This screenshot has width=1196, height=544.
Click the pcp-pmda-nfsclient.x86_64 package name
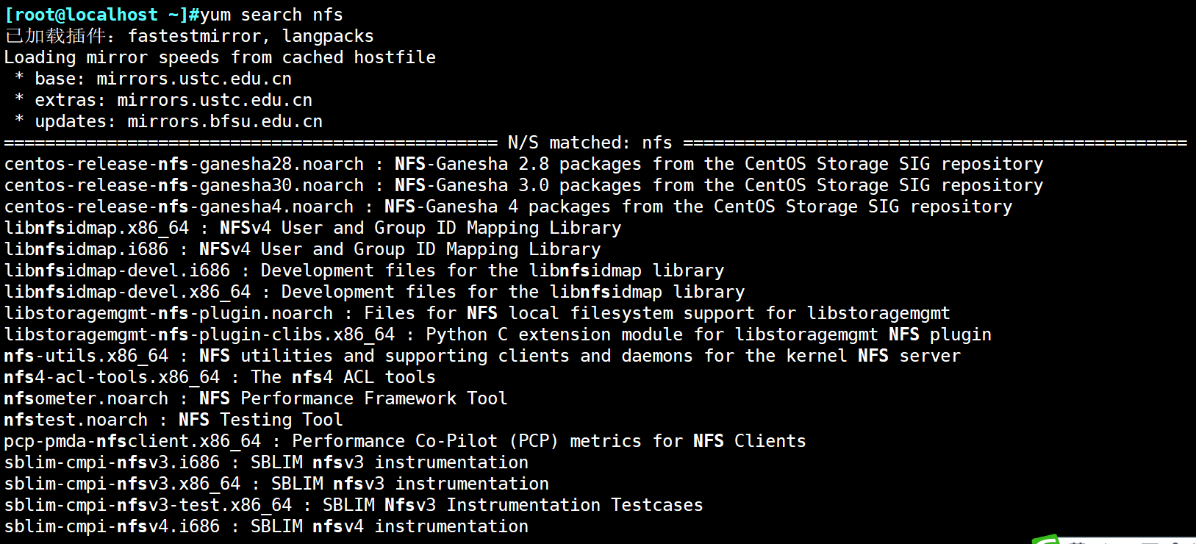point(132,441)
